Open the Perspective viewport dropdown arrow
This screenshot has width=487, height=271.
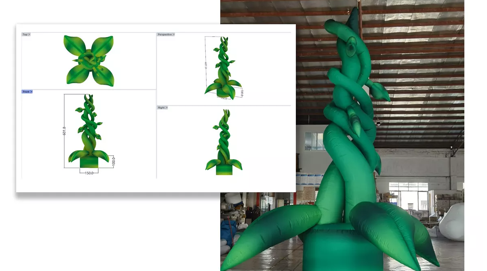(173, 35)
